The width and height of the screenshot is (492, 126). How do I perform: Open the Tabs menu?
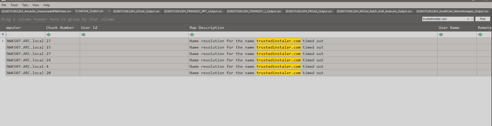point(25,5)
